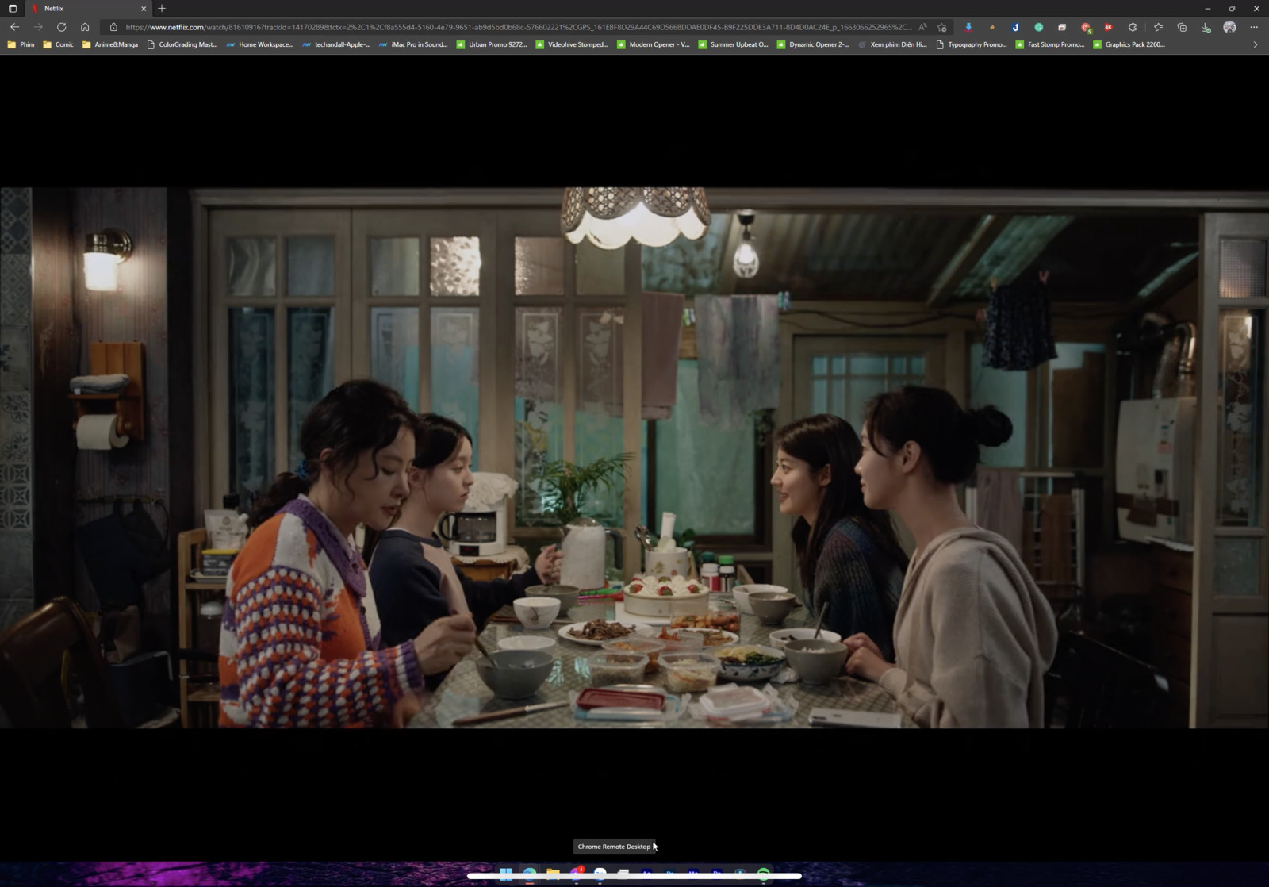
Task: Open the Xem phim Điện Hi... bookmark
Action: [891, 44]
